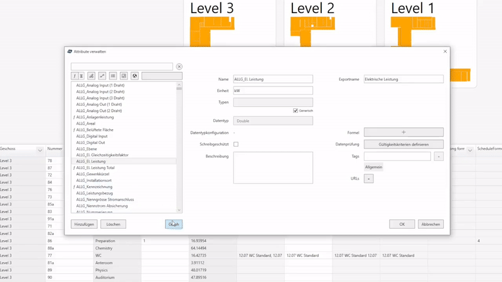Click Gültigkeitskriterien definieren button
Screen dimensions: 502x282
coord(403,144)
